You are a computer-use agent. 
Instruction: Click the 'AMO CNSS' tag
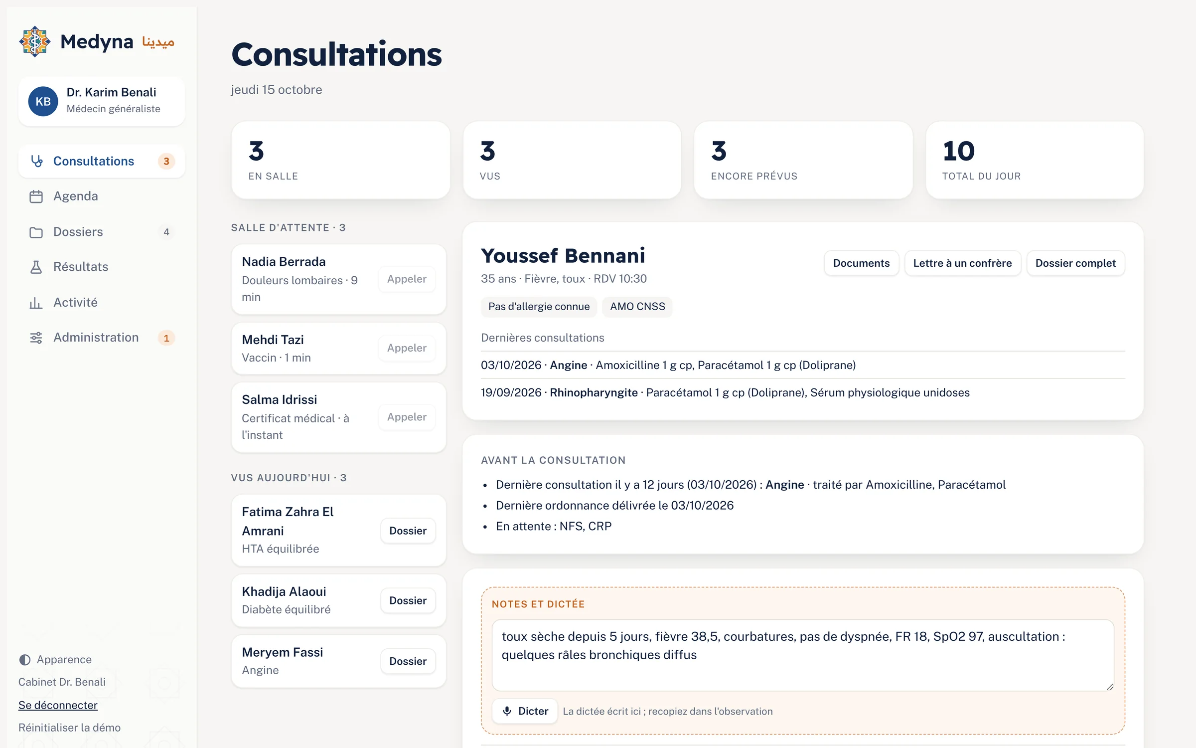637,306
